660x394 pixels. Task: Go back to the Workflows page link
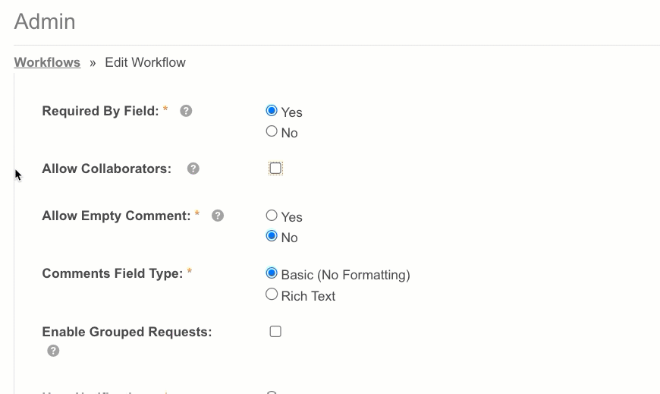[x=47, y=62]
